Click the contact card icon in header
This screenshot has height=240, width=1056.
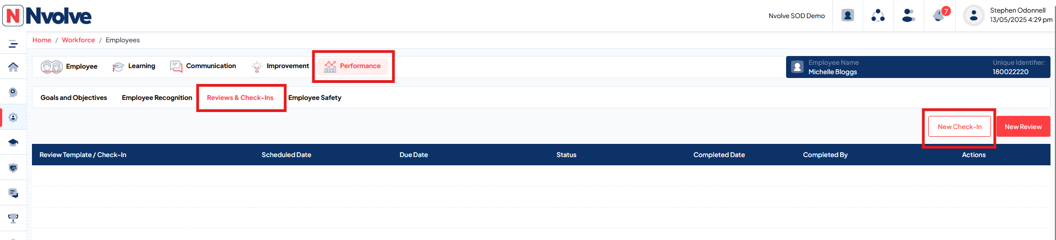click(848, 15)
